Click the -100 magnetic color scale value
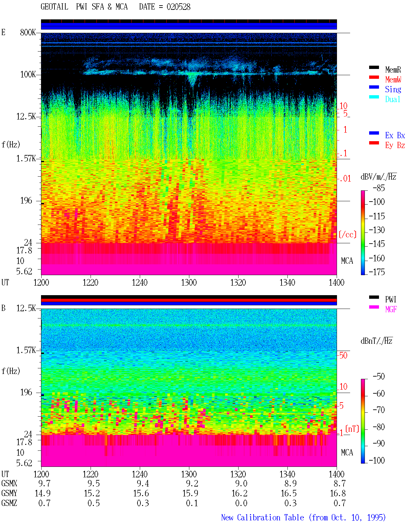Image resolution: width=420 pixels, height=523 pixels. pos(377,460)
